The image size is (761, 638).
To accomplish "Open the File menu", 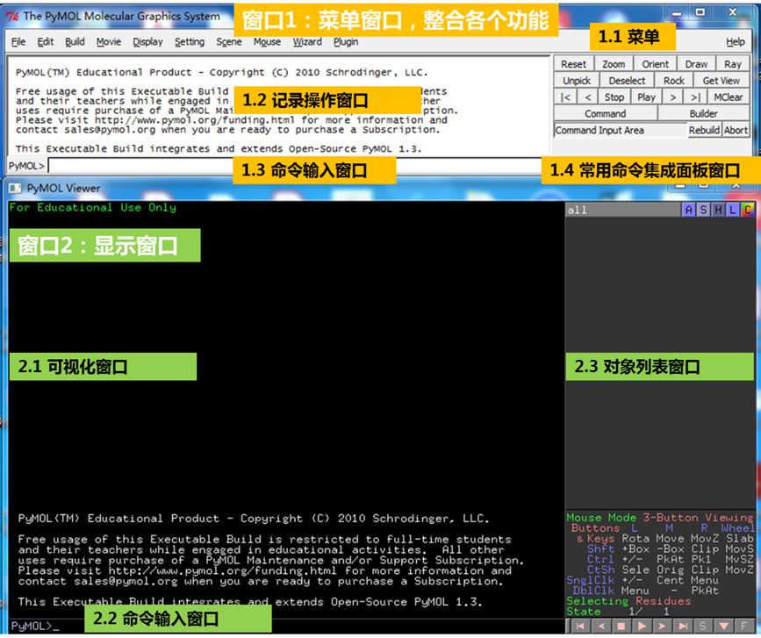I will (x=18, y=42).
